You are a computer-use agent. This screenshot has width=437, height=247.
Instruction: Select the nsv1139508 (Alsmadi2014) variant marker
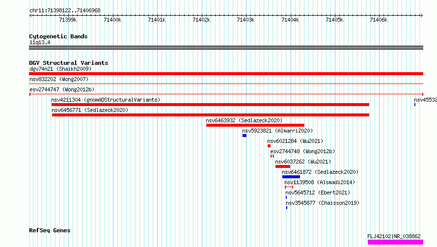(x=289, y=187)
